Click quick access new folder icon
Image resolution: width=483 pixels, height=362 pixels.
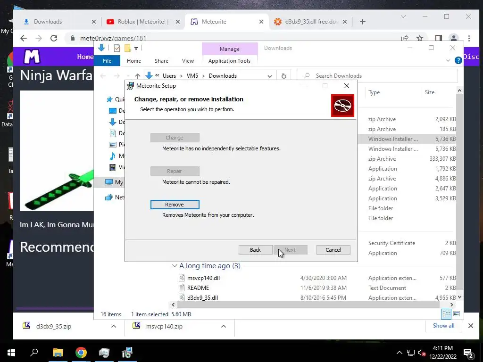tap(127, 48)
